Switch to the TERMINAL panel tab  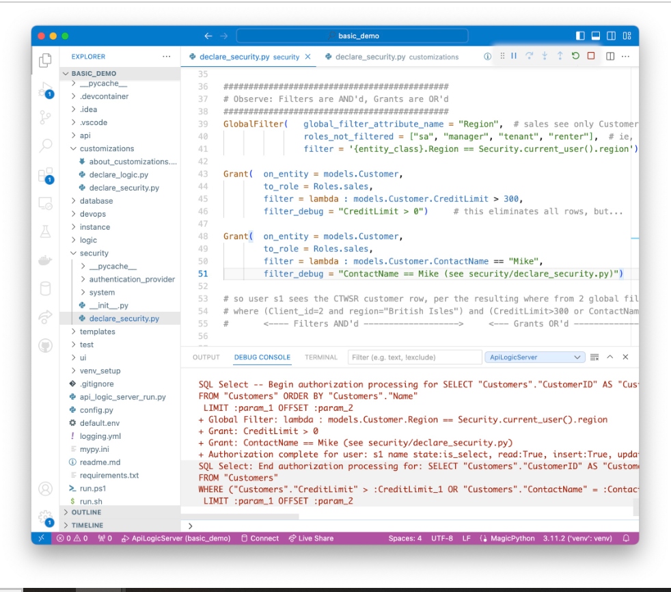tap(321, 357)
